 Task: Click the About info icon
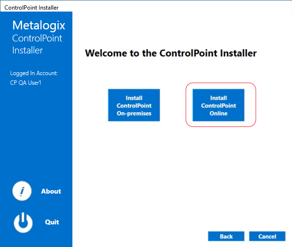pyautogui.click(x=22, y=191)
